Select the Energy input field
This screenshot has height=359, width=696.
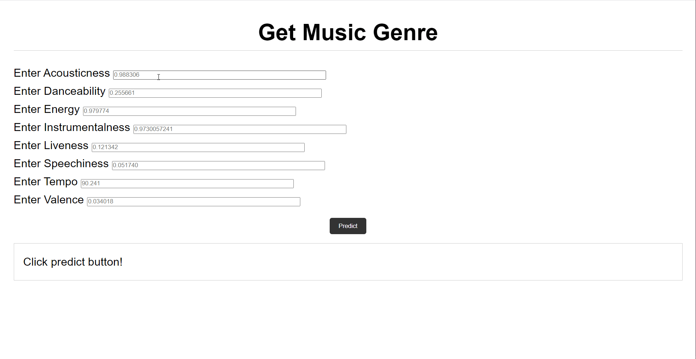coord(189,111)
